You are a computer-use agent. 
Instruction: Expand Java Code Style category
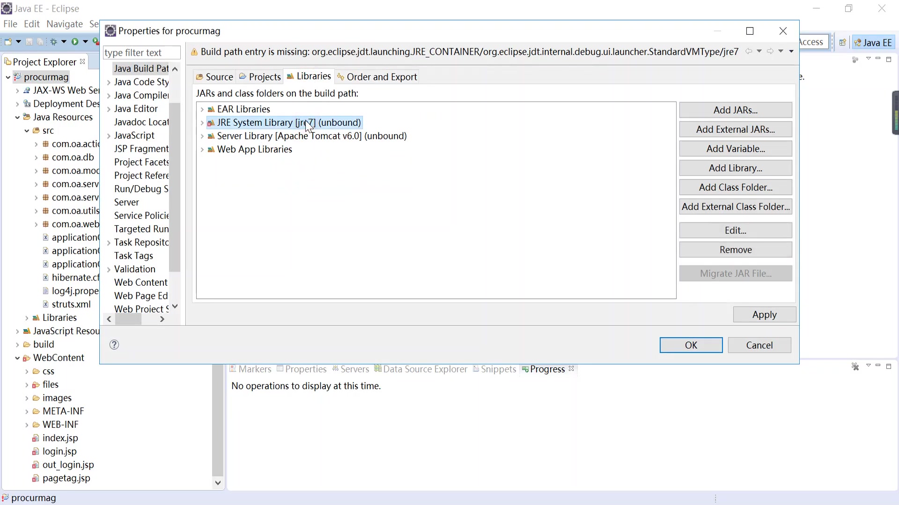(109, 82)
